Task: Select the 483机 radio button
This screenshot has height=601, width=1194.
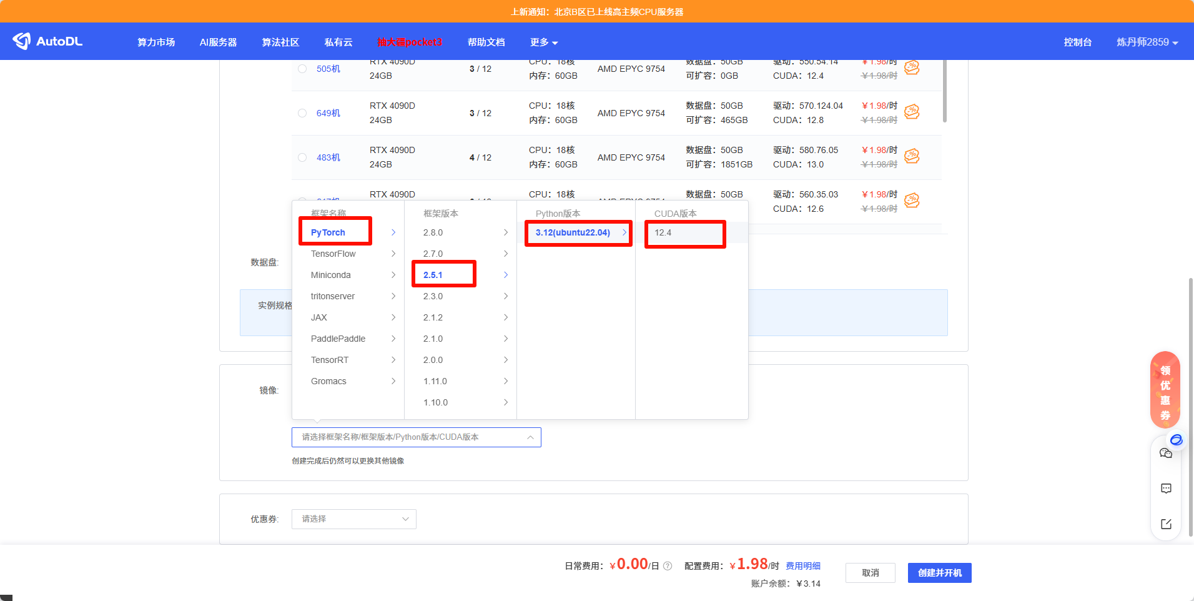Action: 302,157
